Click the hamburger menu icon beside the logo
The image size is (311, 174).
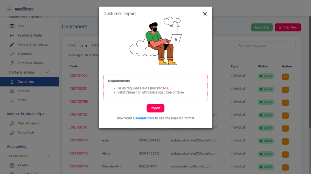[9, 8]
